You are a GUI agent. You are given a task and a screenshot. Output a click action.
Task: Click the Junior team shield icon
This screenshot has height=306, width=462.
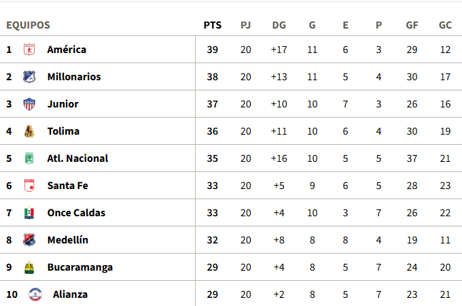coord(29,104)
